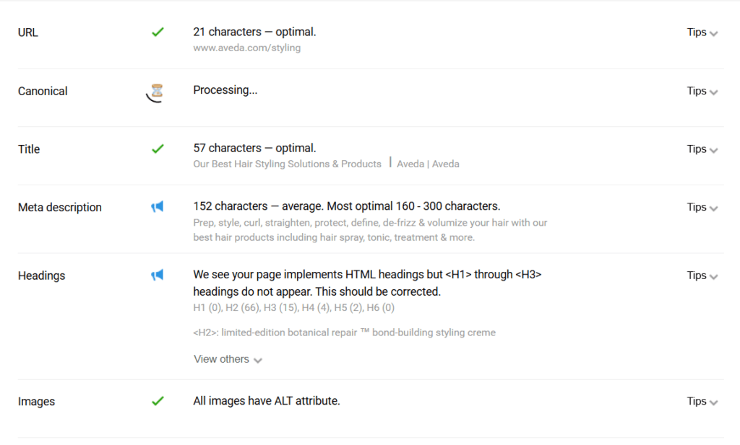Click the page title text starting 'Our Best Hair Styling'
Screen dimensions: 740x445
click(326, 164)
